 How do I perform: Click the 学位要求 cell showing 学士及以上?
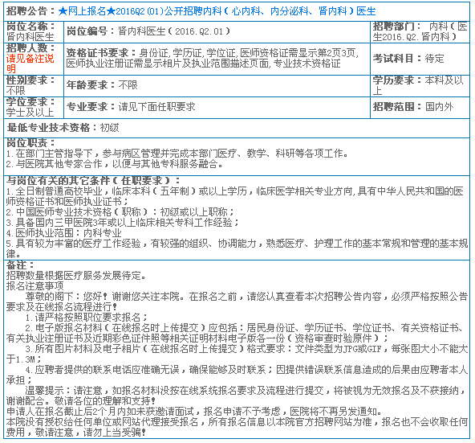34,108
